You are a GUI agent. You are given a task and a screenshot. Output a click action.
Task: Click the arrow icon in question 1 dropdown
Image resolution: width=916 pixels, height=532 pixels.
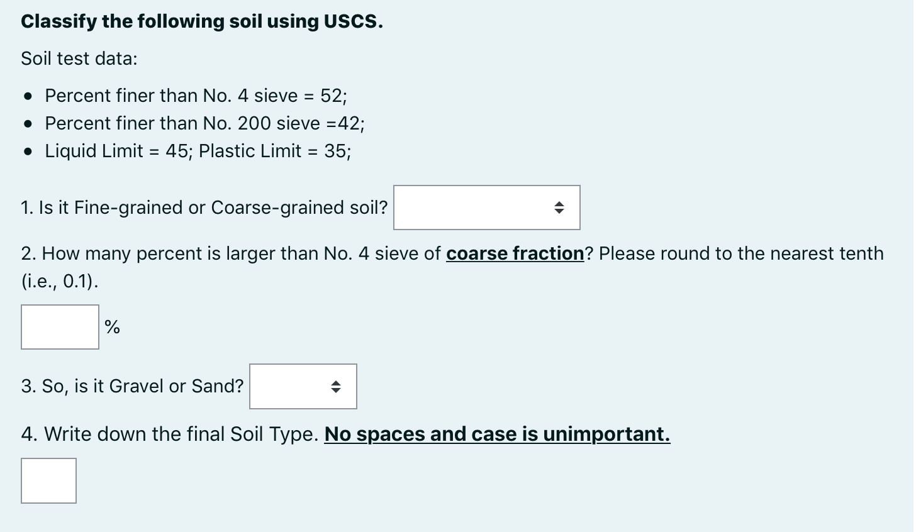[559, 208]
